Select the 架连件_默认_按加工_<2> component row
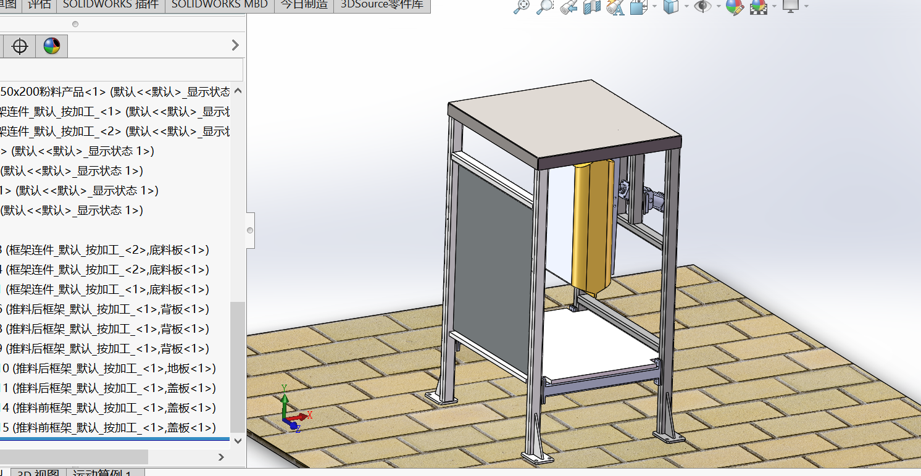Image resolution: width=921 pixels, height=476 pixels. pyautogui.click(x=115, y=132)
